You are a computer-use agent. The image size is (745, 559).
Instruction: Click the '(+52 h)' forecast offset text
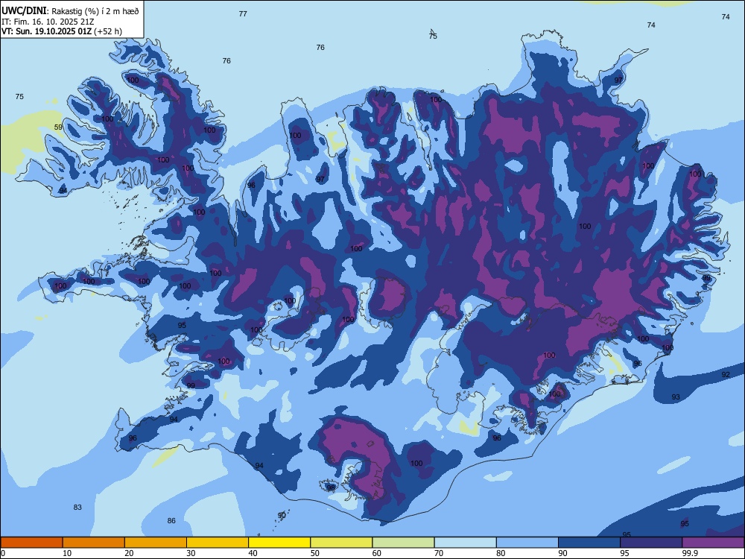coord(108,31)
